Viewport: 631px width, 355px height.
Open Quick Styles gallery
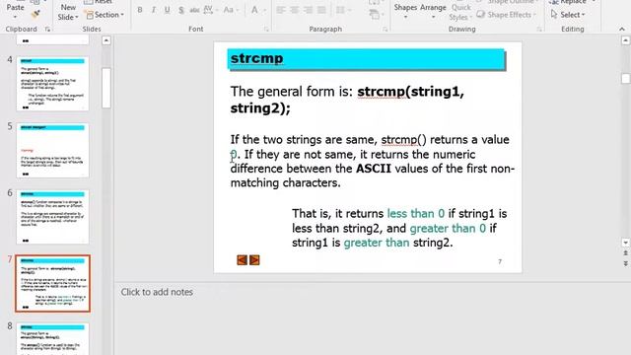[x=460, y=12]
